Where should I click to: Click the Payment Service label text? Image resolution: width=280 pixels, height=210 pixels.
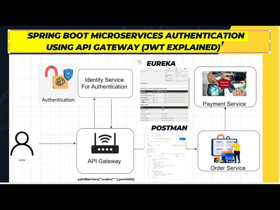(224, 104)
